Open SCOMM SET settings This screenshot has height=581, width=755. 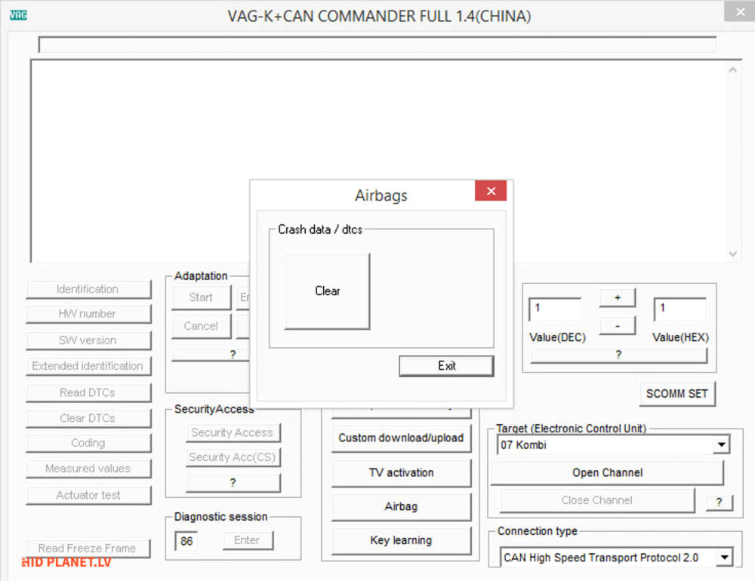(x=677, y=393)
